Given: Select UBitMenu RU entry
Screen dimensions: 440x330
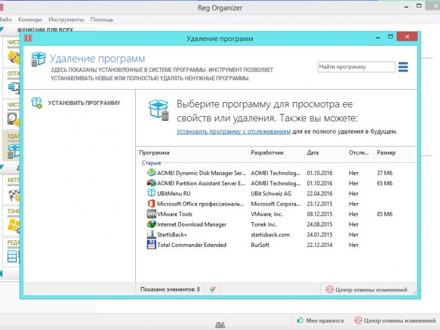Looking at the screenshot, I should click(173, 194).
